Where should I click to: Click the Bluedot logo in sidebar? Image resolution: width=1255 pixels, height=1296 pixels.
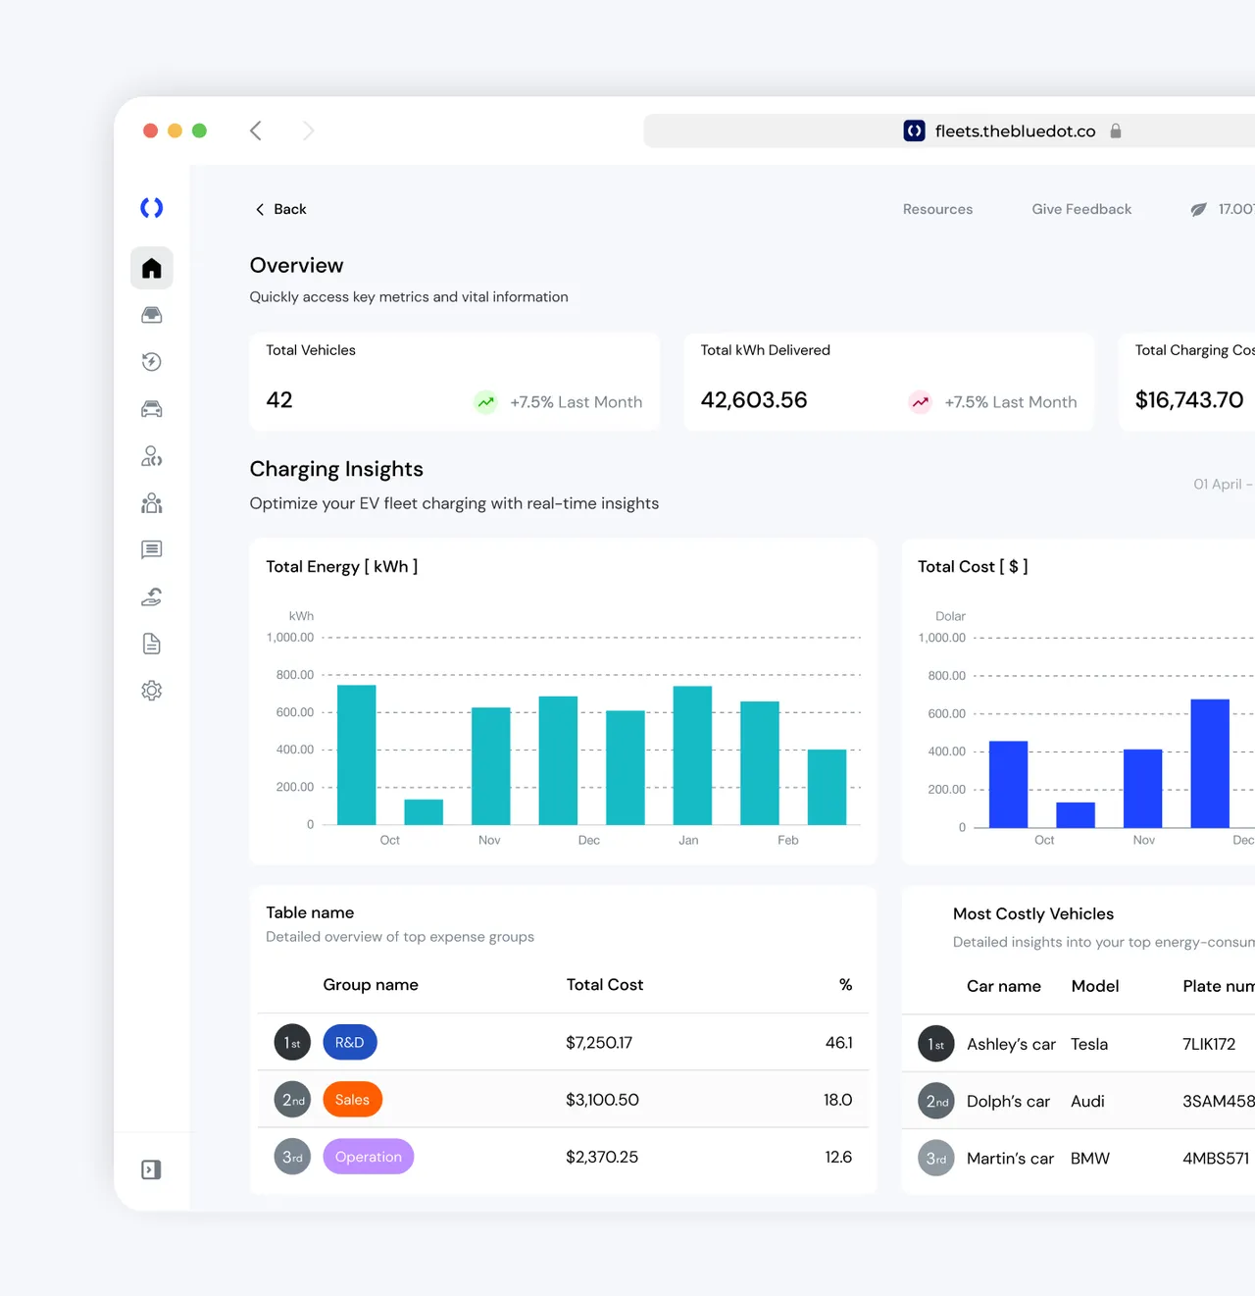tap(151, 208)
